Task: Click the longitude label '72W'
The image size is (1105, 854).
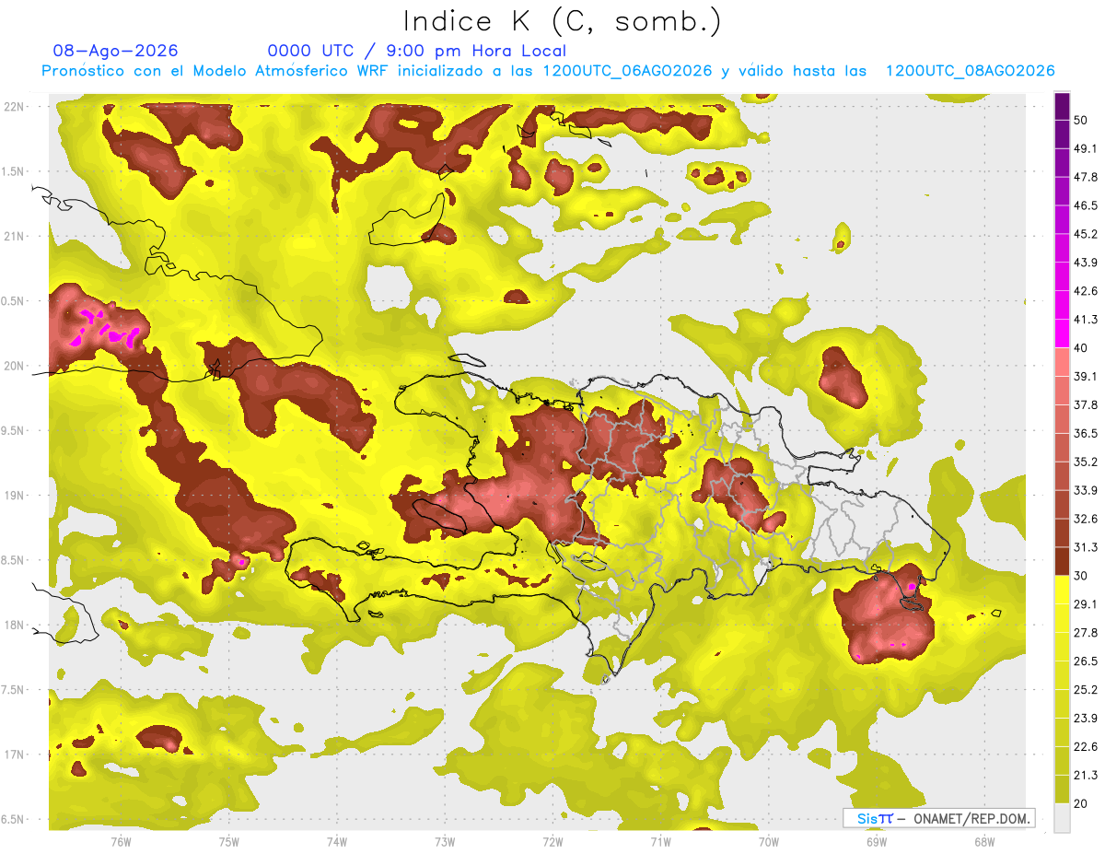Action: [552, 842]
